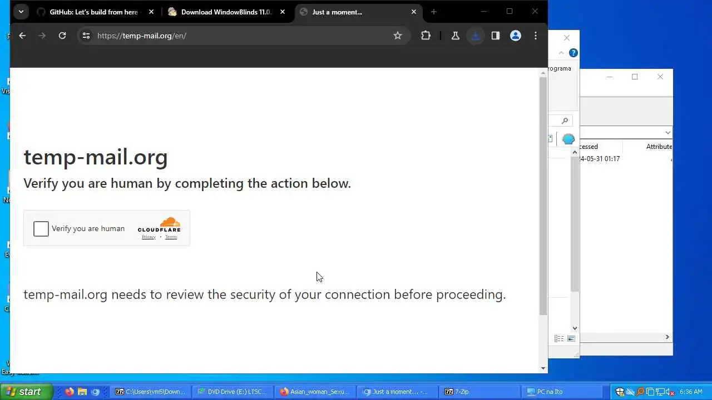Switch to the GitHub: Let's build from here tab
The height and width of the screenshot is (400, 712).
pyautogui.click(x=93, y=12)
